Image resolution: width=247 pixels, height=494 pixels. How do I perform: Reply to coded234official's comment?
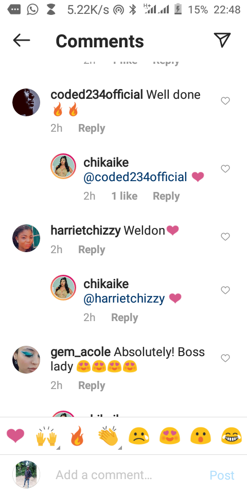pos(92,128)
